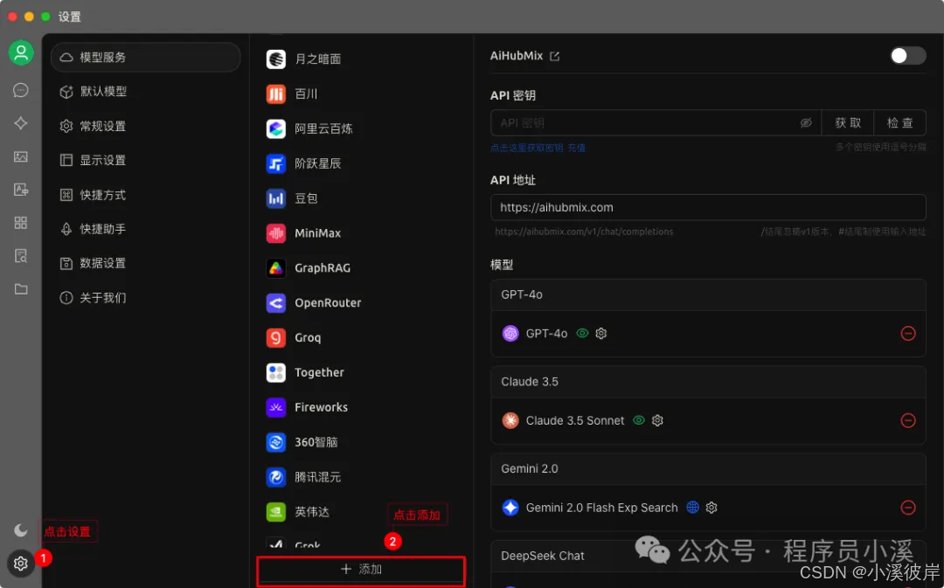Select Groq provider
944x588 pixels.
coord(361,337)
